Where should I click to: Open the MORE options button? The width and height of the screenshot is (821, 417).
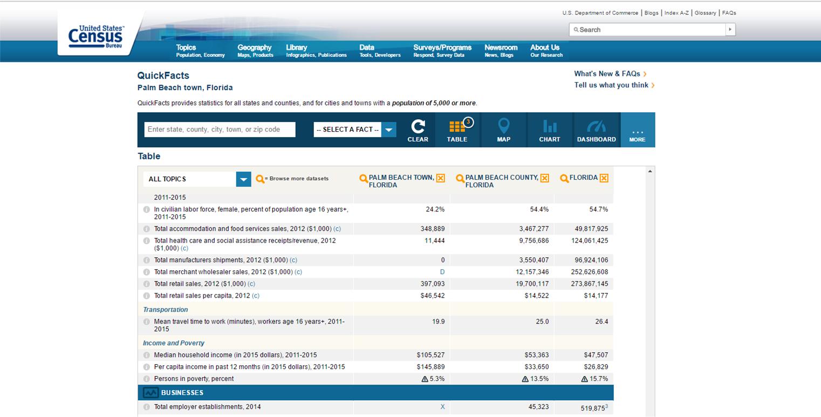pos(638,130)
